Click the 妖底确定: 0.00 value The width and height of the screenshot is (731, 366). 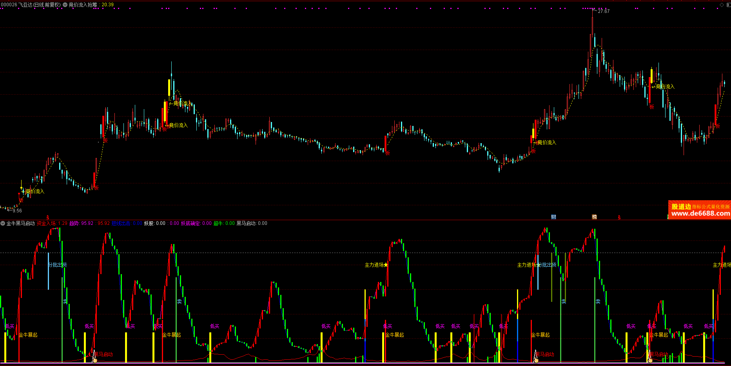coord(196,223)
